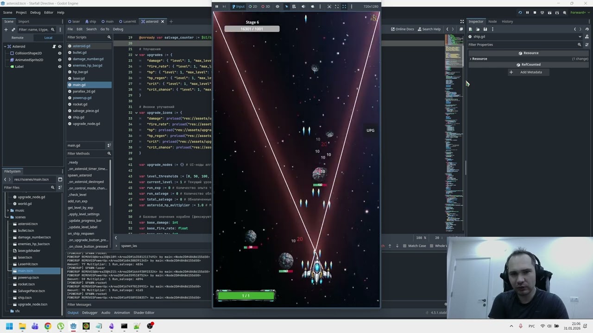Instantiate a child scene with the link icon
Screen dimensions: 593x333
[x=13, y=30]
